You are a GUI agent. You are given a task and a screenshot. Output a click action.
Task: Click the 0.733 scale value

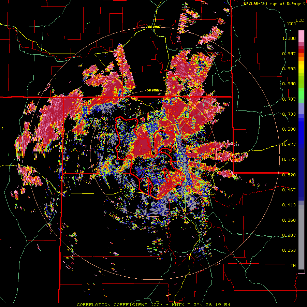pos(289,114)
